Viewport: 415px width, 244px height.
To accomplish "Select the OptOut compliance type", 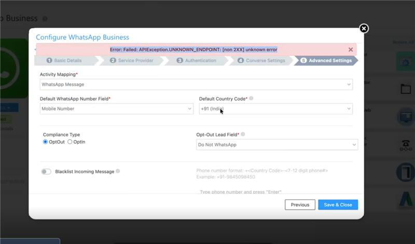I will coord(45,142).
